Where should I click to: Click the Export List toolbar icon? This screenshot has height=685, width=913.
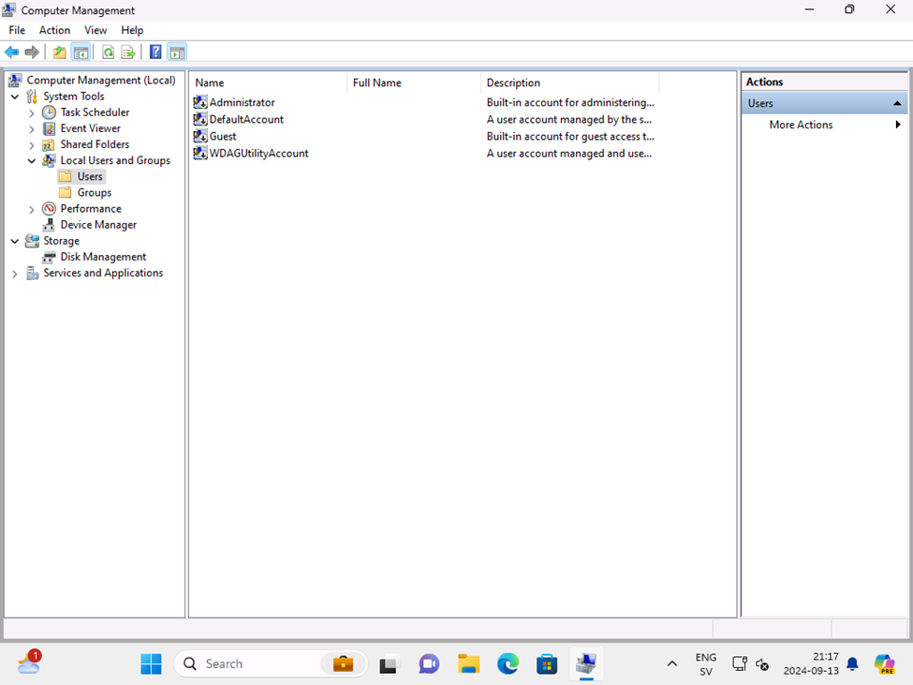tap(128, 52)
